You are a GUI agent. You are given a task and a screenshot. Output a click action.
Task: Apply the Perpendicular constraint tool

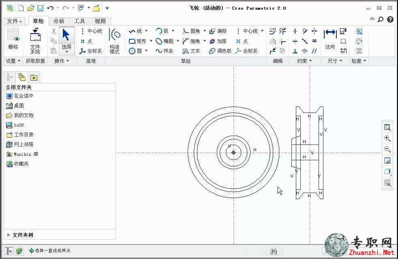coord(295,51)
